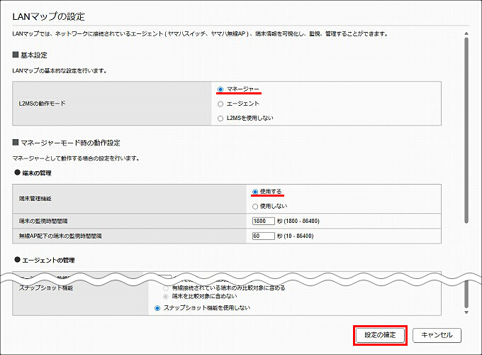Image resolution: width=482 pixels, height=355 pixels.
Task: Click the LANマップの設定 title
Action: click(49, 16)
